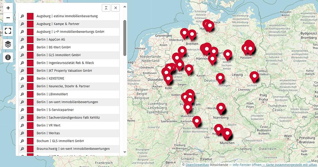Zoom to Berlin Sachverständigenbüro Falk Kehlitz
This screenshot has height=167, width=318.
pos(22,117)
